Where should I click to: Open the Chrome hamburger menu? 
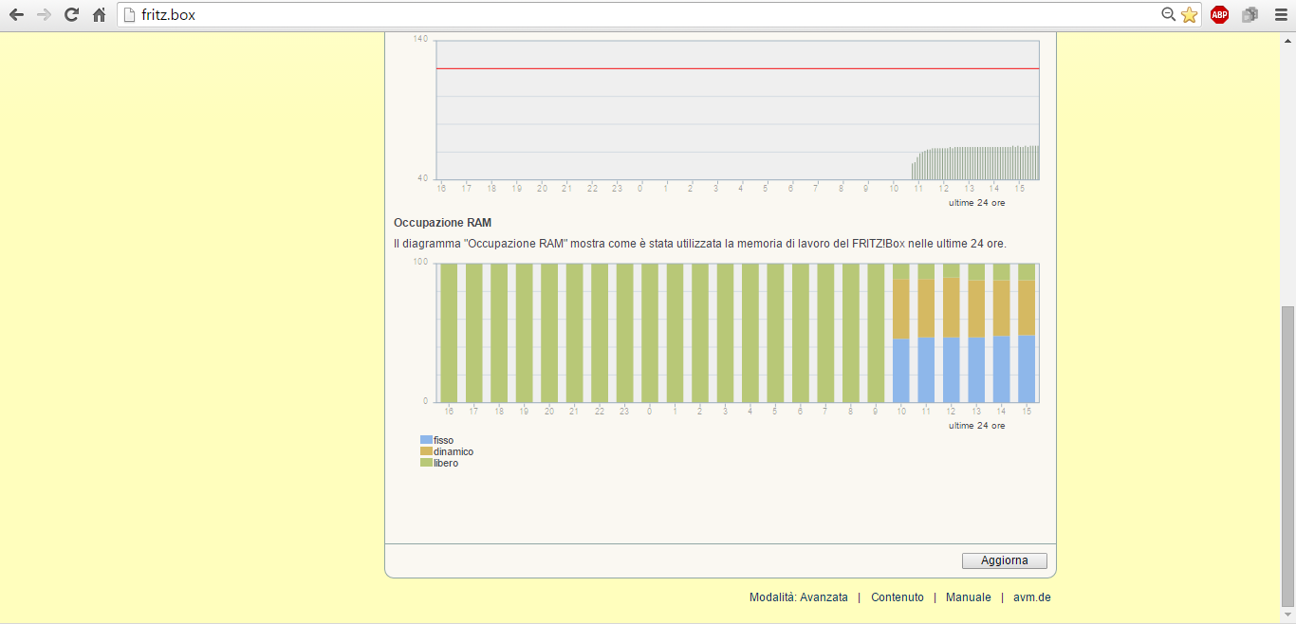tap(1280, 15)
